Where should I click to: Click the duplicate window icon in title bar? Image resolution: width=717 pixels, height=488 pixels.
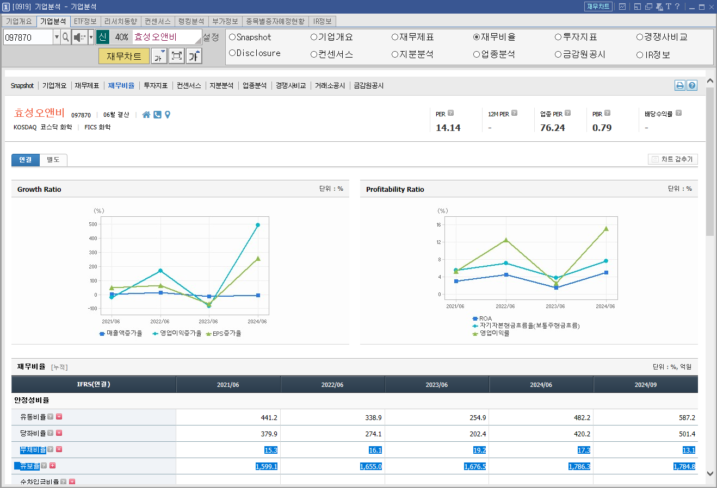coord(648,7)
